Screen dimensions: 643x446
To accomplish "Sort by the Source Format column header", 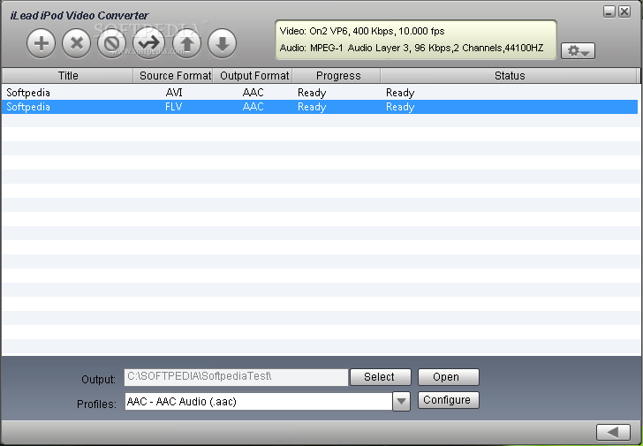I will click(173, 76).
